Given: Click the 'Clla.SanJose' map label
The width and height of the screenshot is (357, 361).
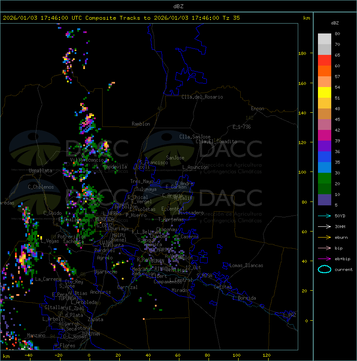Looking at the screenshot, I should (195, 137).
